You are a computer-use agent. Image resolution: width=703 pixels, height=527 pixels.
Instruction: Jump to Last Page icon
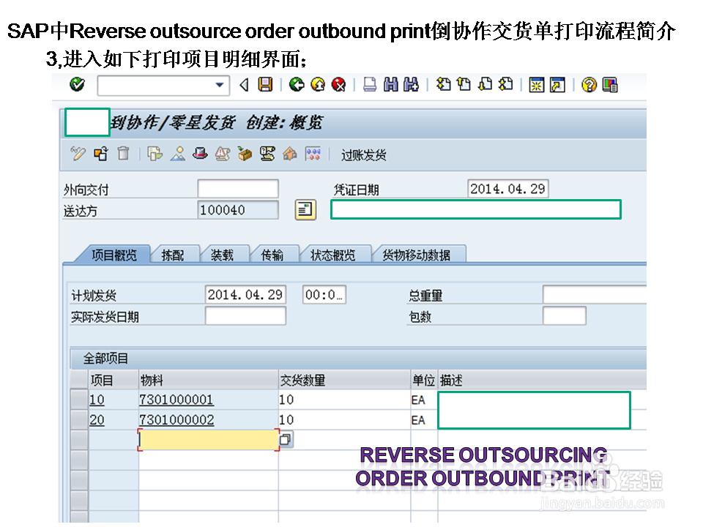[x=506, y=84]
